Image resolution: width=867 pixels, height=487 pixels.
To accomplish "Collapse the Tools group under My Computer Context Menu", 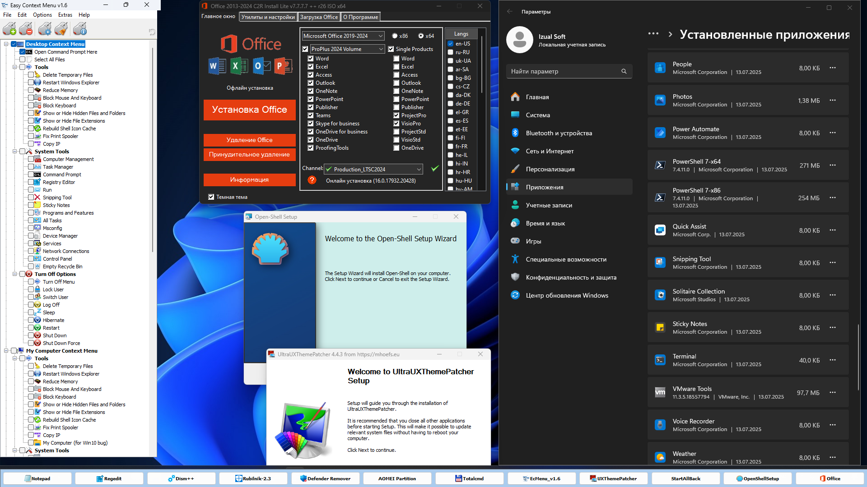I will (14, 358).
